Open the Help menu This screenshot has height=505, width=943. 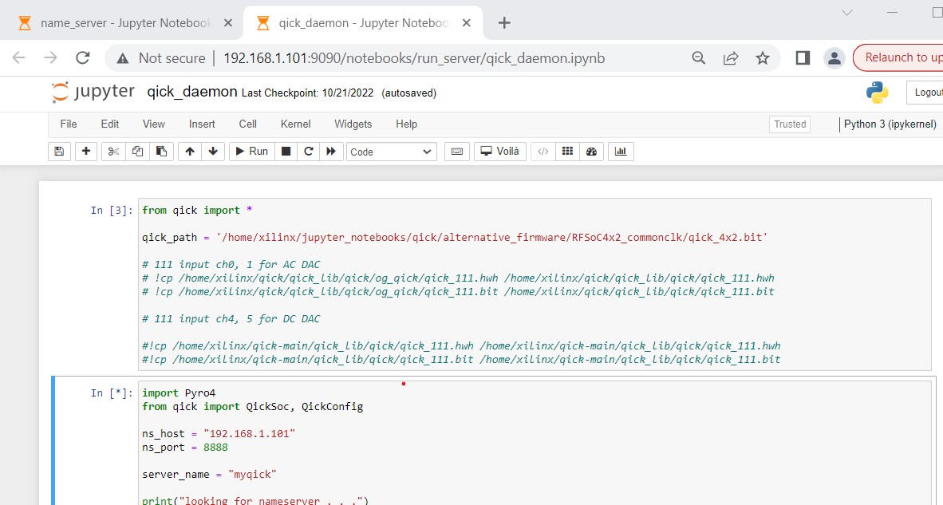point(407,124)
